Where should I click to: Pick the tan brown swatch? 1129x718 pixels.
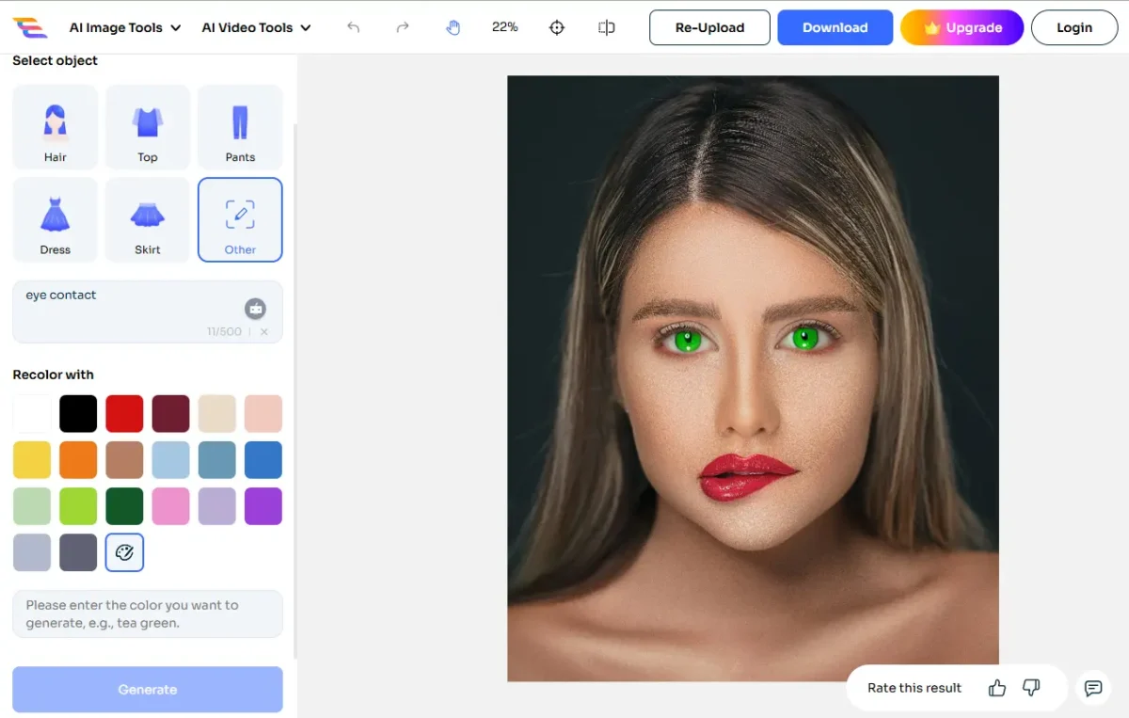coord(124,460)
